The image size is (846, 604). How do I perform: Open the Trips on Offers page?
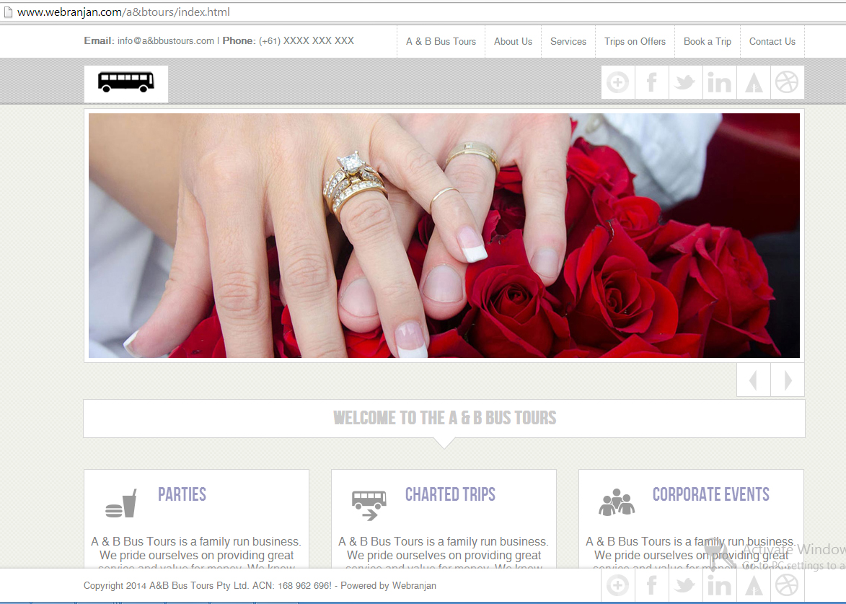(635, 42)
